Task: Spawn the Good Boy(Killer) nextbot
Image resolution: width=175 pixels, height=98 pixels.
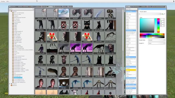Action: pyautogui.click(x=110, y=60)
